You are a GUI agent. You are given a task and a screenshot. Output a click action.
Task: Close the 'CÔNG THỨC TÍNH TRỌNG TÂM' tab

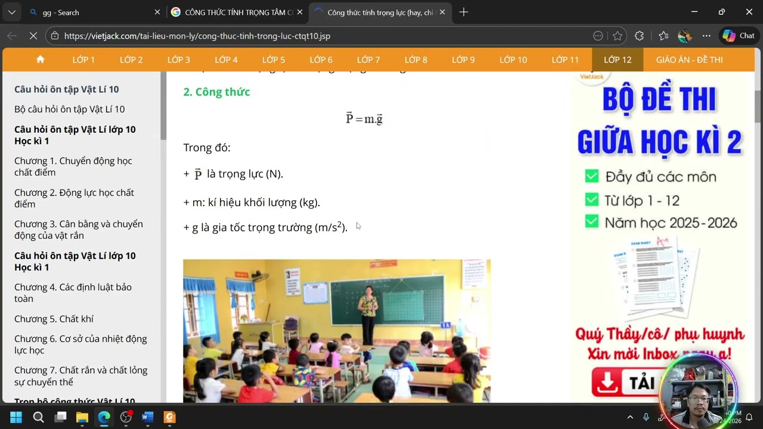[300, 12]
